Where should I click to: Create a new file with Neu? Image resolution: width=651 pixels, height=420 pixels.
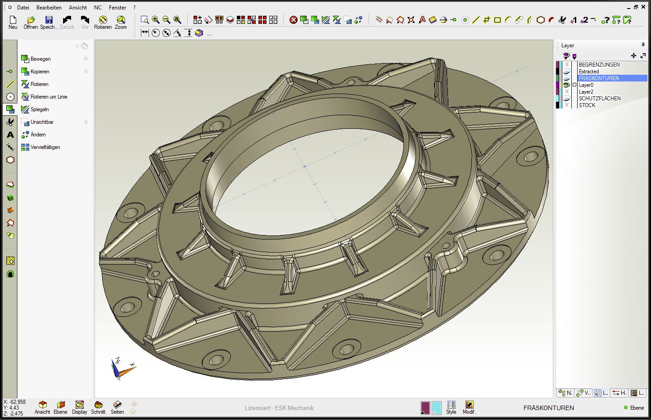(13, 23)
